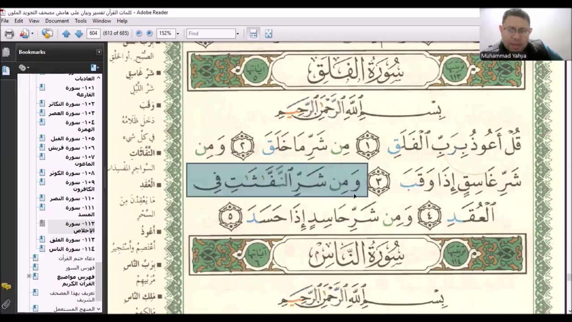Viewport: 572px width, 322px height.
Task: Click the zoom in plus icon
Action: point(149,34)
